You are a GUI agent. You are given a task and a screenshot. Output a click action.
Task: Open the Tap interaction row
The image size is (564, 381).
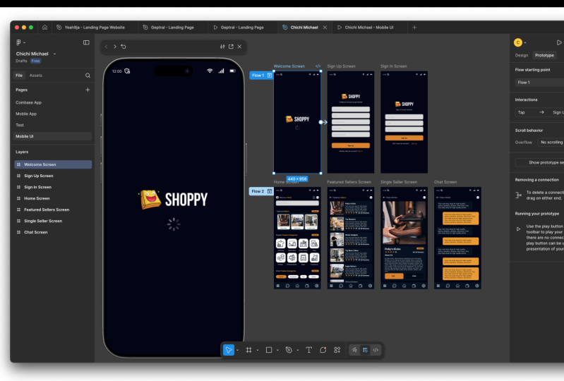pos(539,112)
